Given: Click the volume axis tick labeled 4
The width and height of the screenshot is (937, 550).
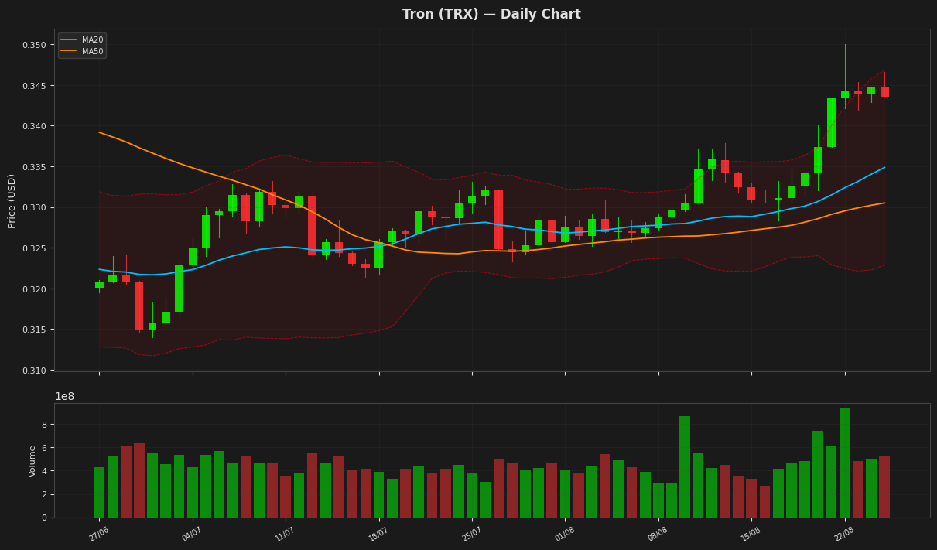Looking at the screenshot, I should (44, 471).
